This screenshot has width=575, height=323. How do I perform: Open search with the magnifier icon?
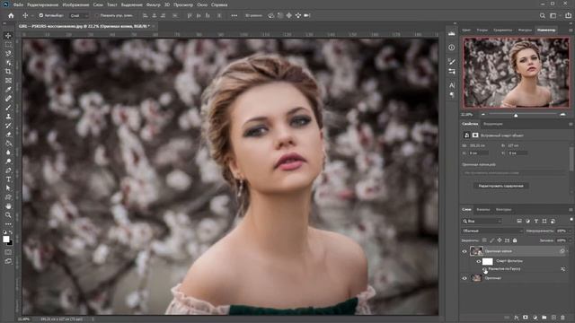[543, 15]
